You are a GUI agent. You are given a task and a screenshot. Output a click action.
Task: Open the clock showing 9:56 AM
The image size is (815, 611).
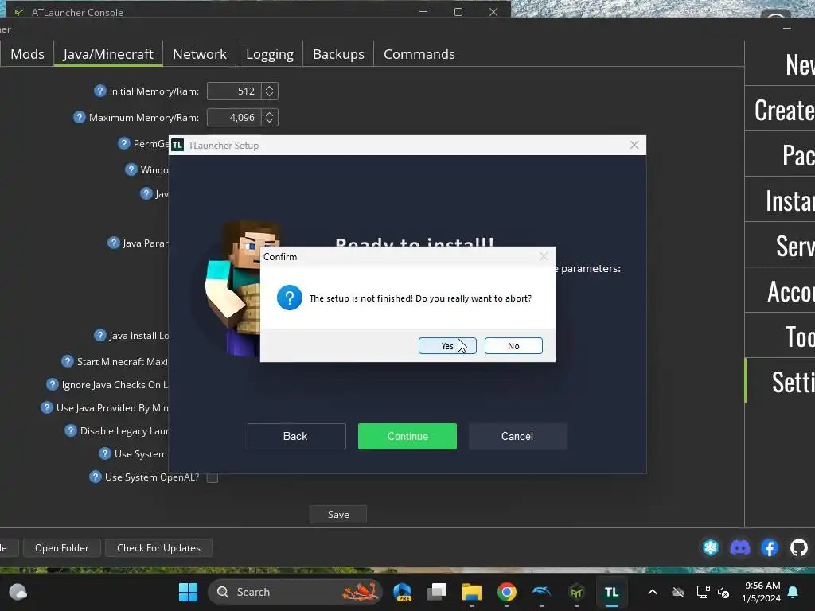point(762,592)
